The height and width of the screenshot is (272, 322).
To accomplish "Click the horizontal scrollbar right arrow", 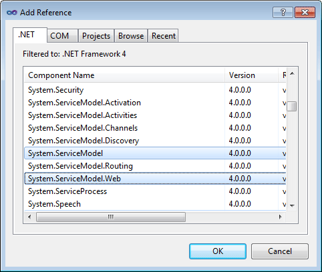I will point(281,217).
